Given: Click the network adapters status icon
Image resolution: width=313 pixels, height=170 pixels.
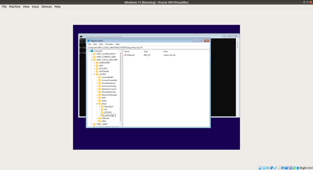Looking at the screenshot, I should [x=271, y=168].
